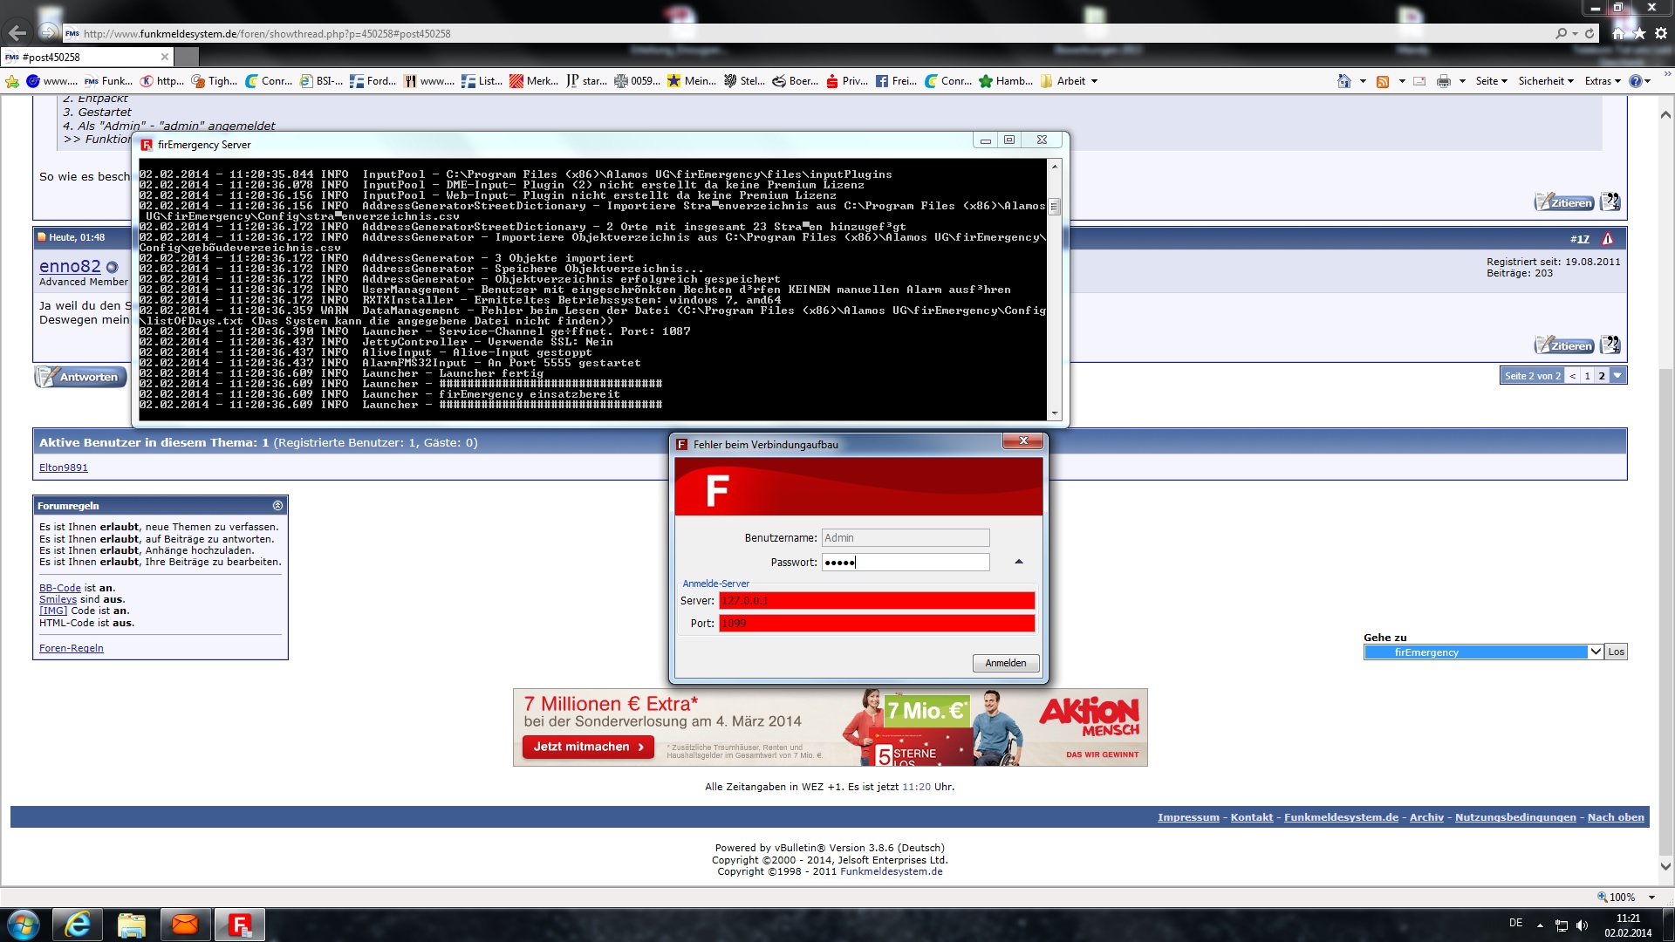The height and width of the screenshot is (942, 1675).
Task: Click the printer icon in IE toolbar
Action: tap(1444, 81)
